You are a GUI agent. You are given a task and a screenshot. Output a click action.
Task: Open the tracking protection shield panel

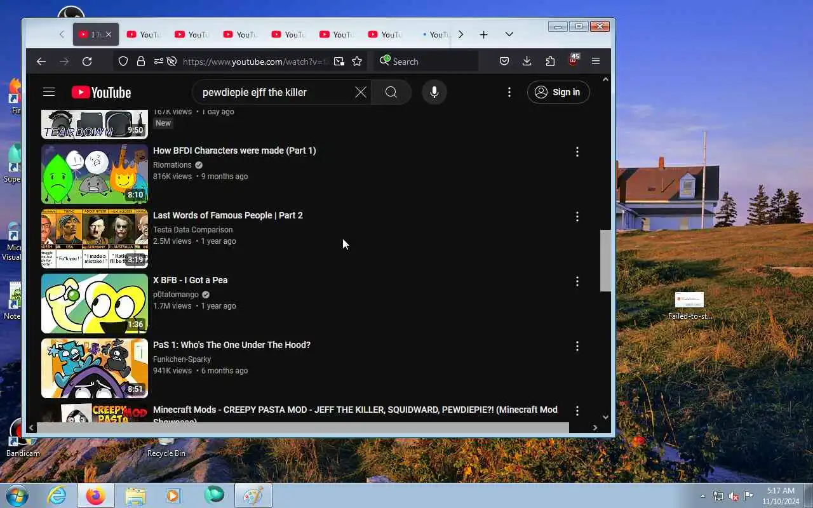click(123, 61)
